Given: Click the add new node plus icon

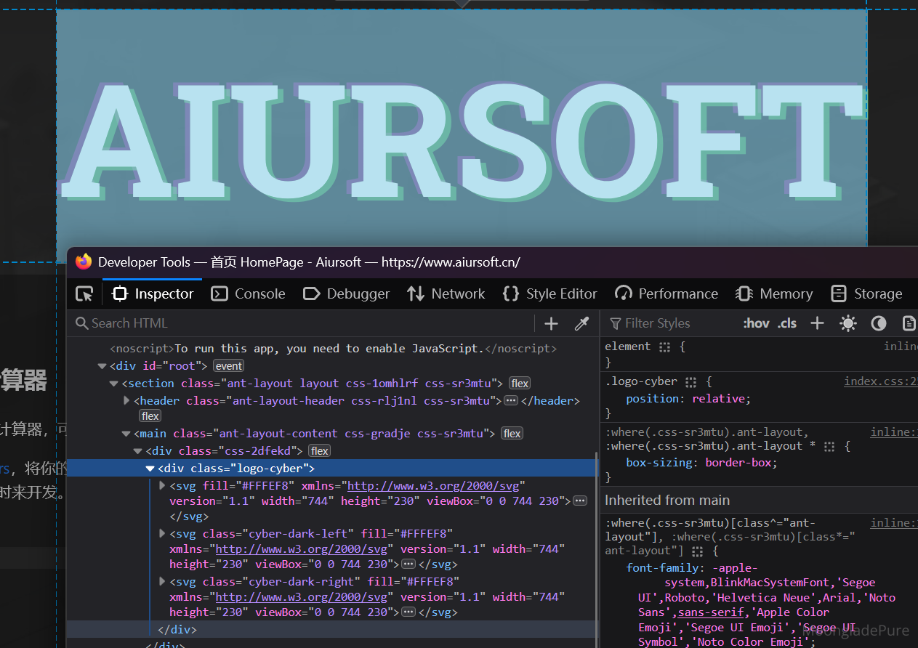Looking at the screenshot, I should (x=551, y=324).
